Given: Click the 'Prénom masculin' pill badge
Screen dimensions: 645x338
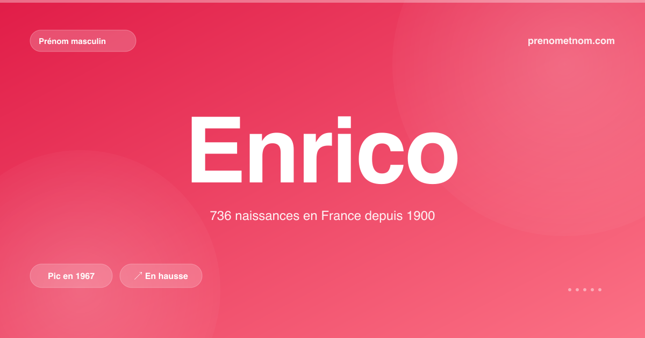Looking at the screenshot, I should pyautogui.click(x=83, y=41).
